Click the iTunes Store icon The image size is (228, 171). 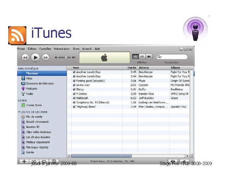click(23, 105)
